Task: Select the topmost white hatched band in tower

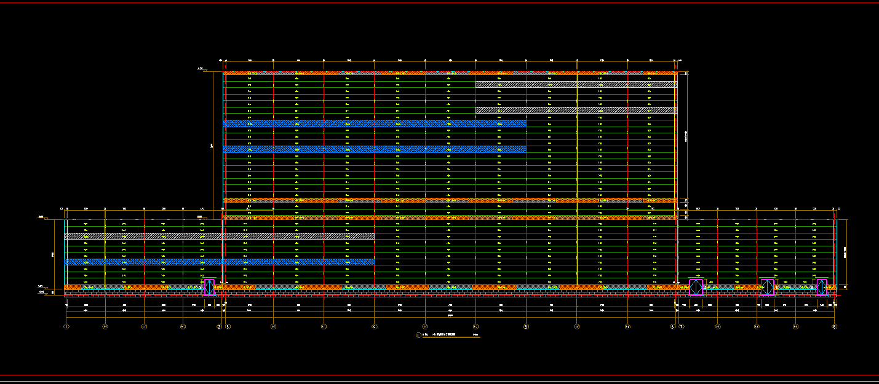Action: 576,84
